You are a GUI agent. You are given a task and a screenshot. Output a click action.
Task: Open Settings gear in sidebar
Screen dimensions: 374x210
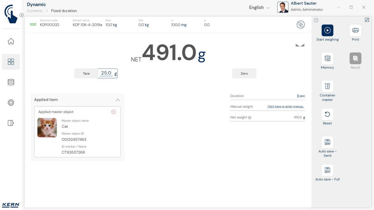pyautogui.click(x=11, y=103)
